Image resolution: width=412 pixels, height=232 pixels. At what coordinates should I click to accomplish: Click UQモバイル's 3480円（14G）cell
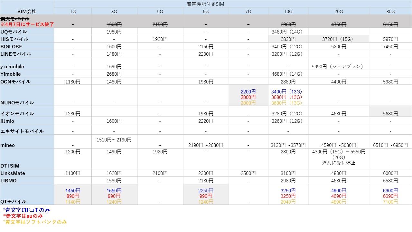tap(288, 32)
